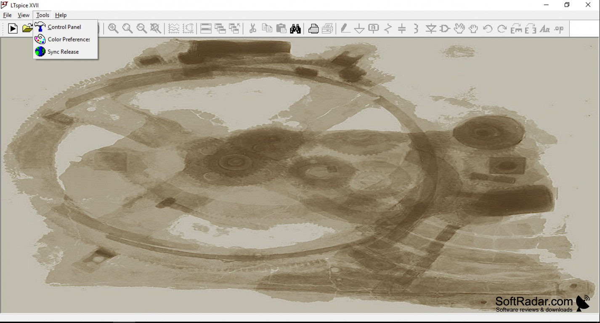Click the Undo arrow icon

[488, 29]
